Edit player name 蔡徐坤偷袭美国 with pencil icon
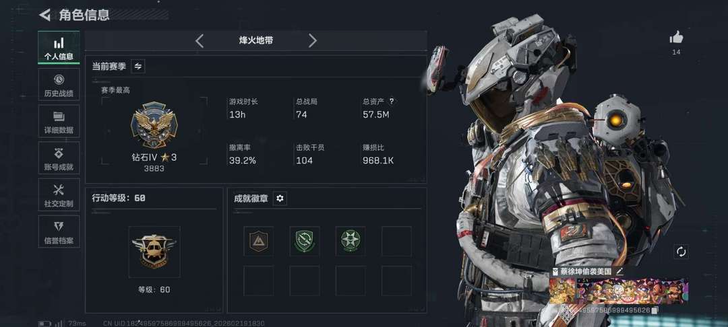This screenshot has height=327, width=728. [619, 271]
